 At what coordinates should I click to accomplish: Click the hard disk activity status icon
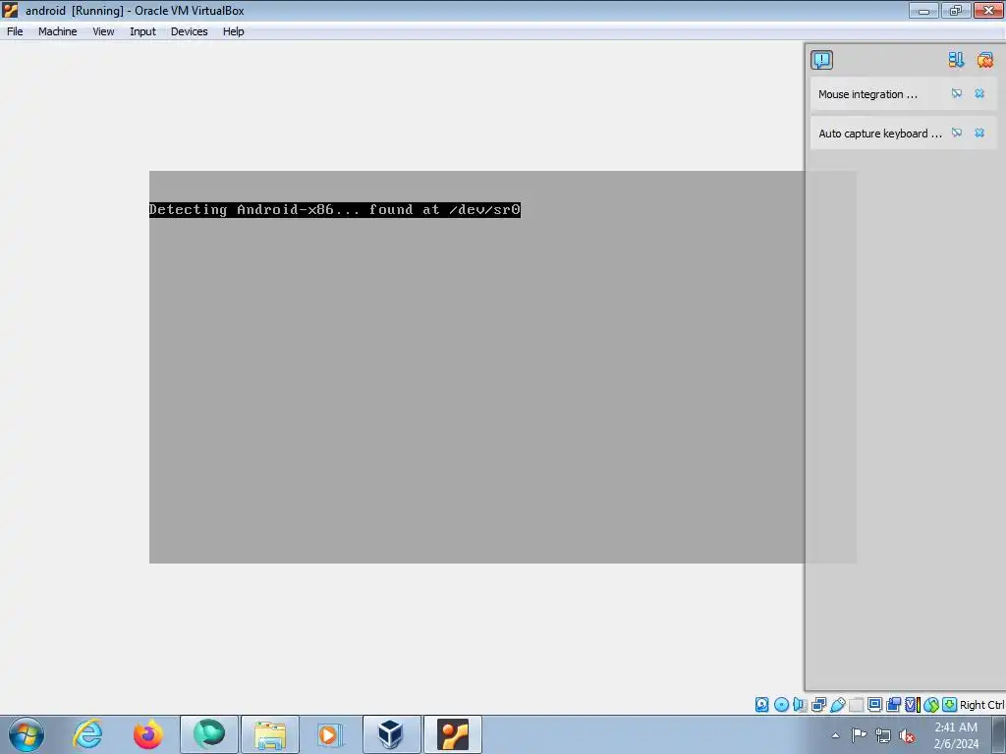pyautogui.click(x=761, y=705)
